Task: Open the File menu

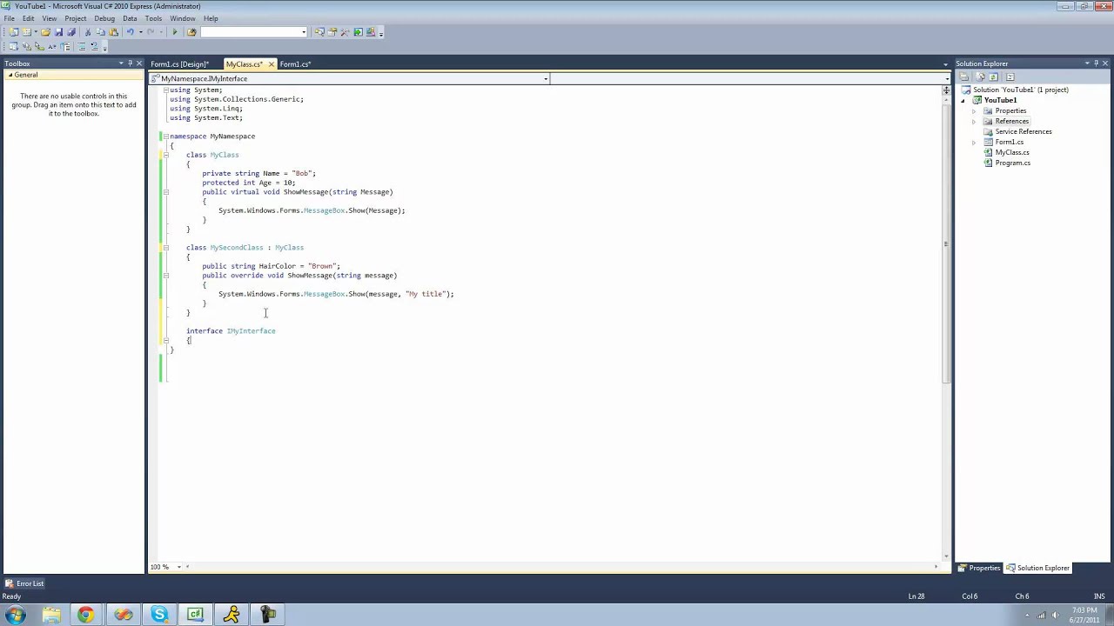Action: tap(9, 18)
